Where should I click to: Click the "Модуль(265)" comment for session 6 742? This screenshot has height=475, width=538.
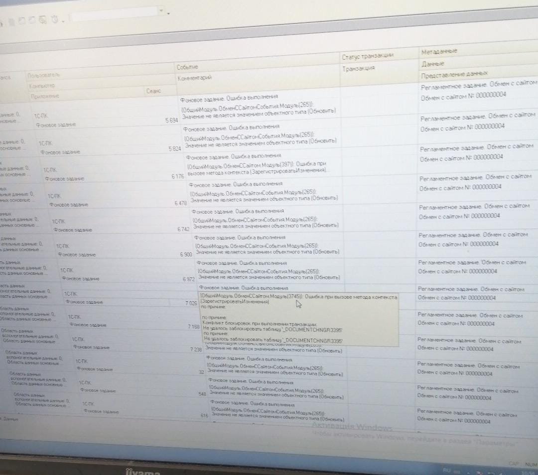point(266,222)
